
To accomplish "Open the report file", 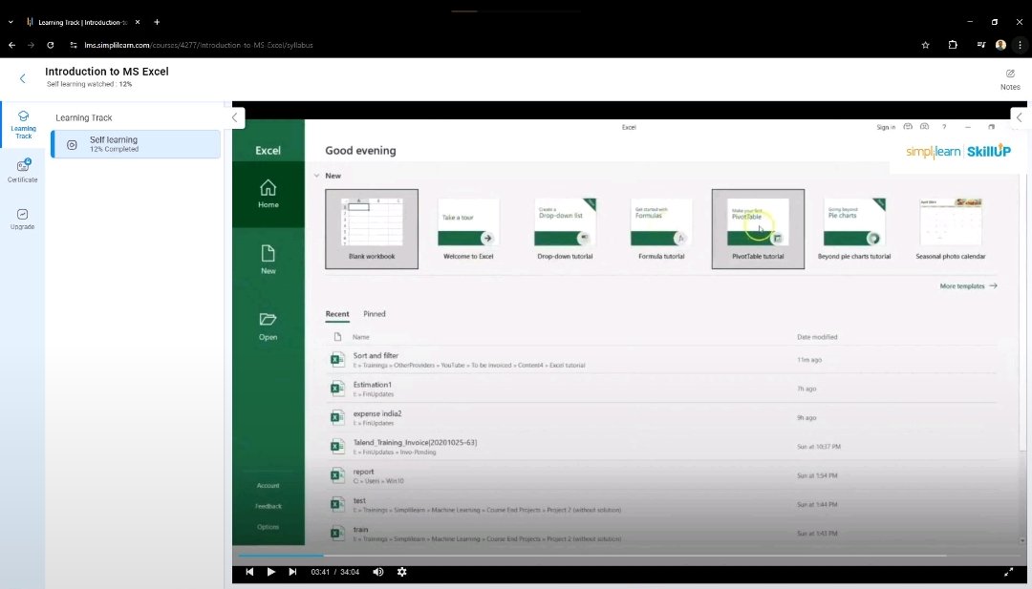I will pos(661,475).
